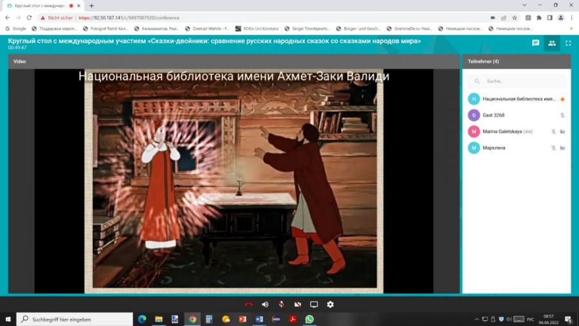The width and height of the screenshot is (579, 326).
Task: Click the Suche participant search field
Action: (x=521, y=81)
